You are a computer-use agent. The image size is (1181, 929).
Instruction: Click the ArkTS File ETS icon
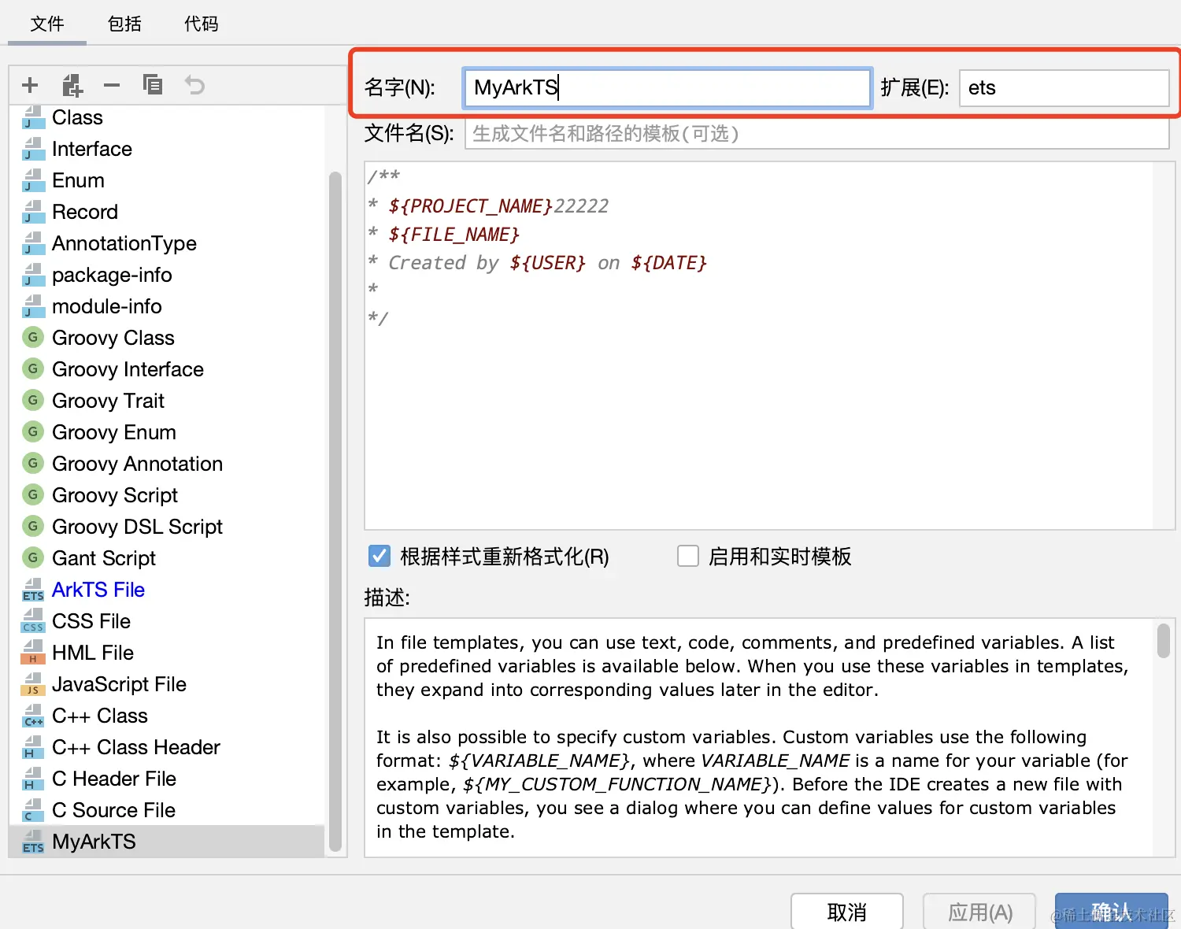click(33, 590)
